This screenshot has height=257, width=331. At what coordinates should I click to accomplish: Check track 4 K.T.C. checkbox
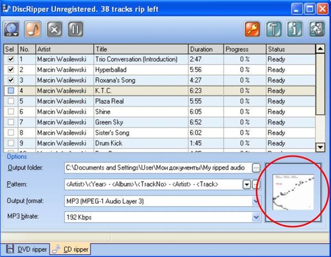point(10,91)
